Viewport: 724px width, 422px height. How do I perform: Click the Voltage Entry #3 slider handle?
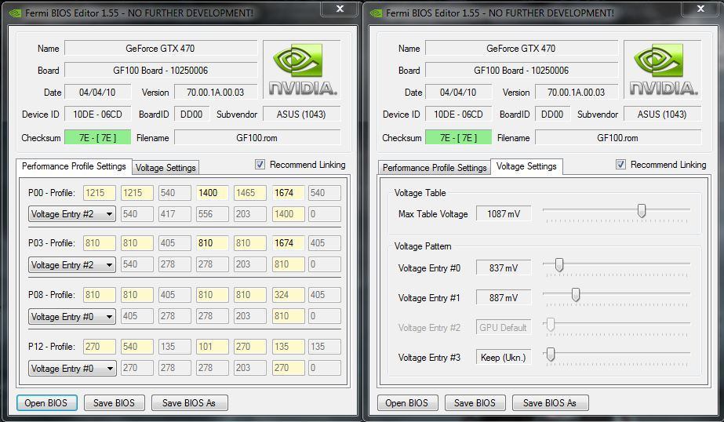[551, 354]
